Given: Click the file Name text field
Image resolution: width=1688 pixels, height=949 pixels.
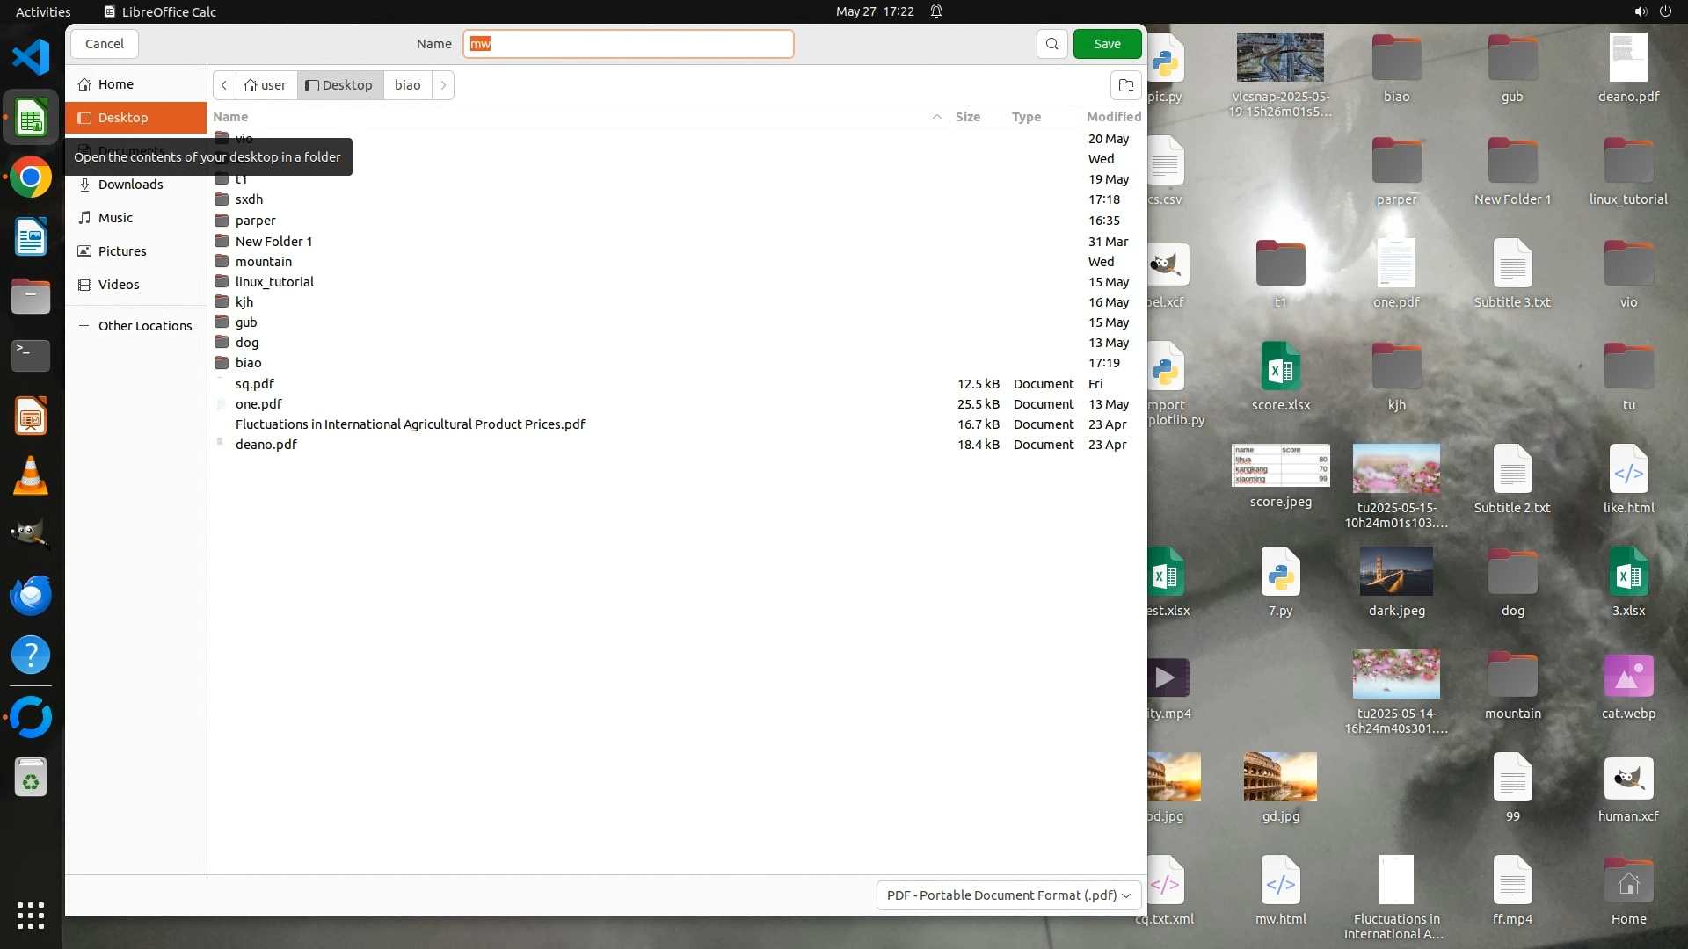Looking at the screenshot, I should pos(629,44).
